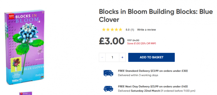Focus the quantity input field
This screenshot has height=95, width=217.
pos(112,57)
